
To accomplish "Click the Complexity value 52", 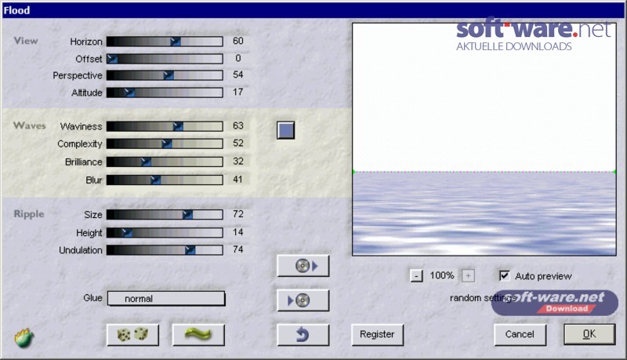I will point(238,144).
